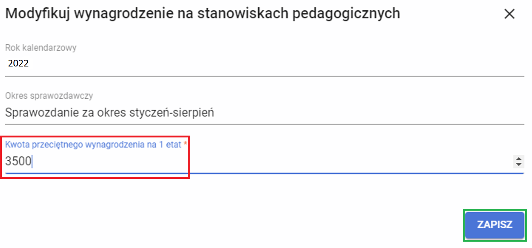Click the red required asterisk on Kwota label
This screenshot has height=248, width=532.
[185, 144]
